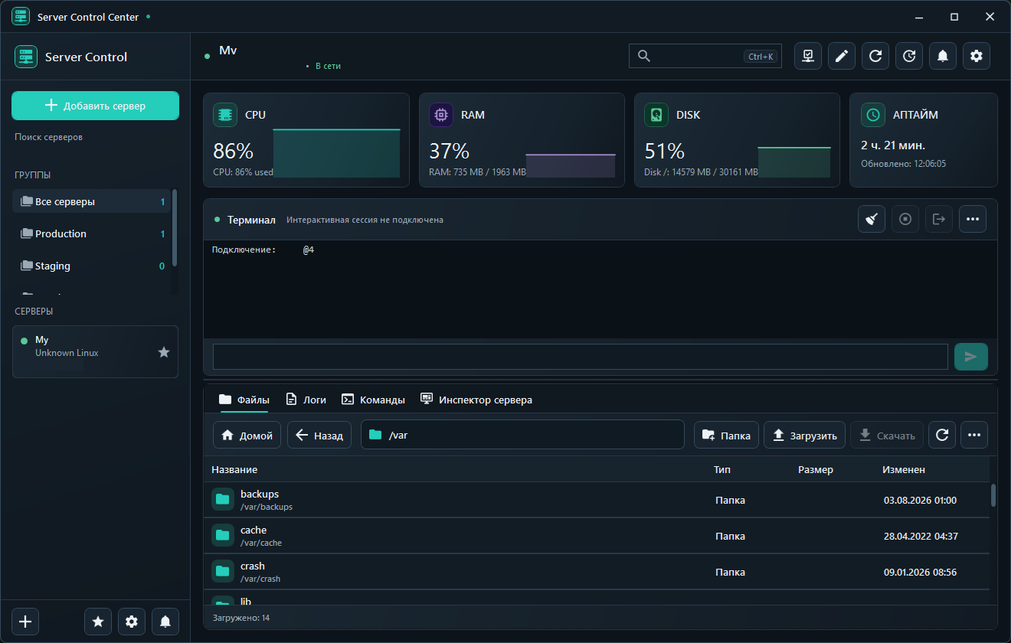Viewport: 1011px width, 643px height.
Task: Click the backups folder icon
Action: pyautogui.click(x=223, y=500)
